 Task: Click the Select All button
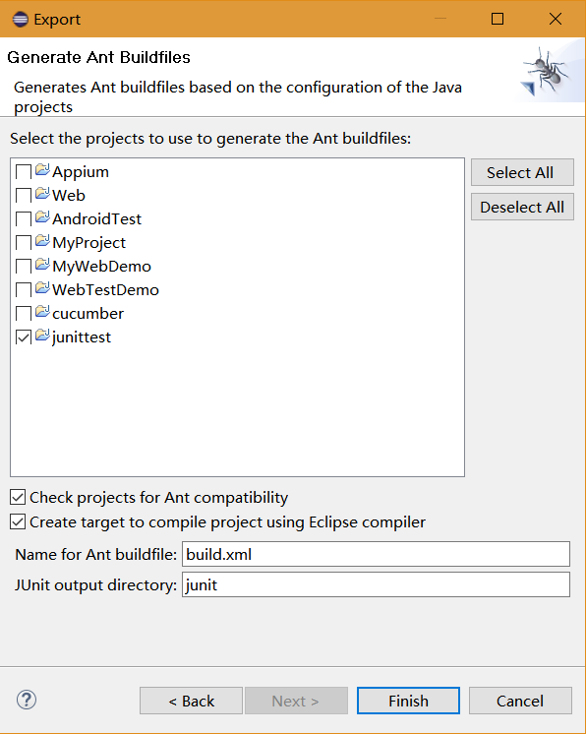pos(522,172)
